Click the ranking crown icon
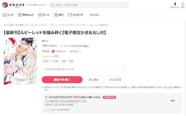The width and height of the screenshot is (186, 116). [x=70, y=15]
